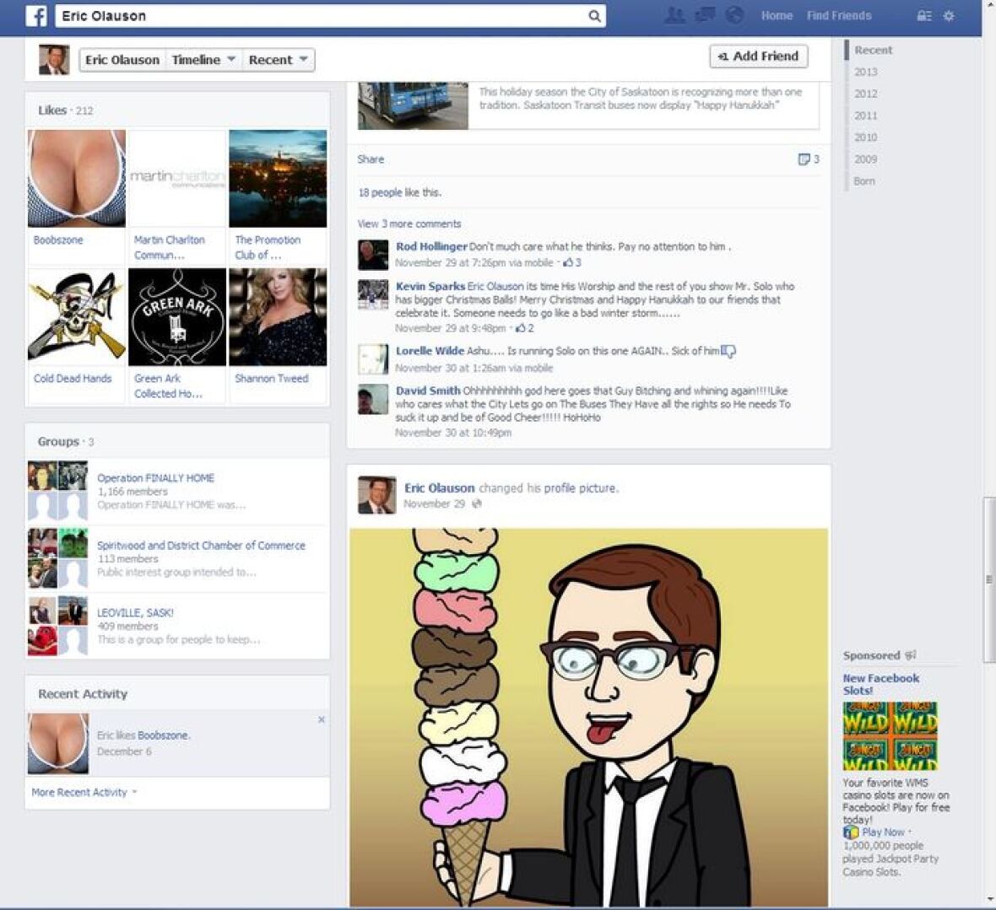This screenshot has height=910, width=996.
Task: Jump to 2011 on the timeline
Action: (x=865, y=116)
